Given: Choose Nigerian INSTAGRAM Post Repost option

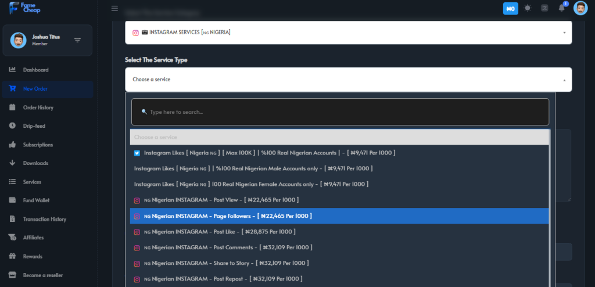Looking at the screenshot, I should [339, 279].
